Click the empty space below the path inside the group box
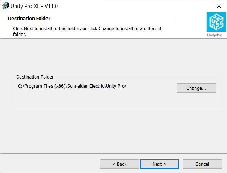 (x=94, y=98)
